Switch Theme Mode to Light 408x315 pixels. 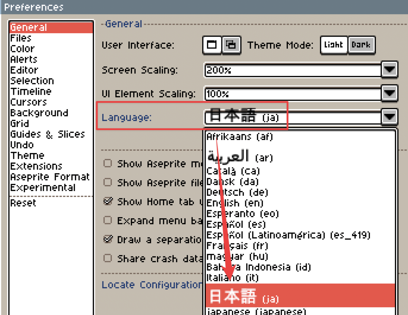pos(334,45)
